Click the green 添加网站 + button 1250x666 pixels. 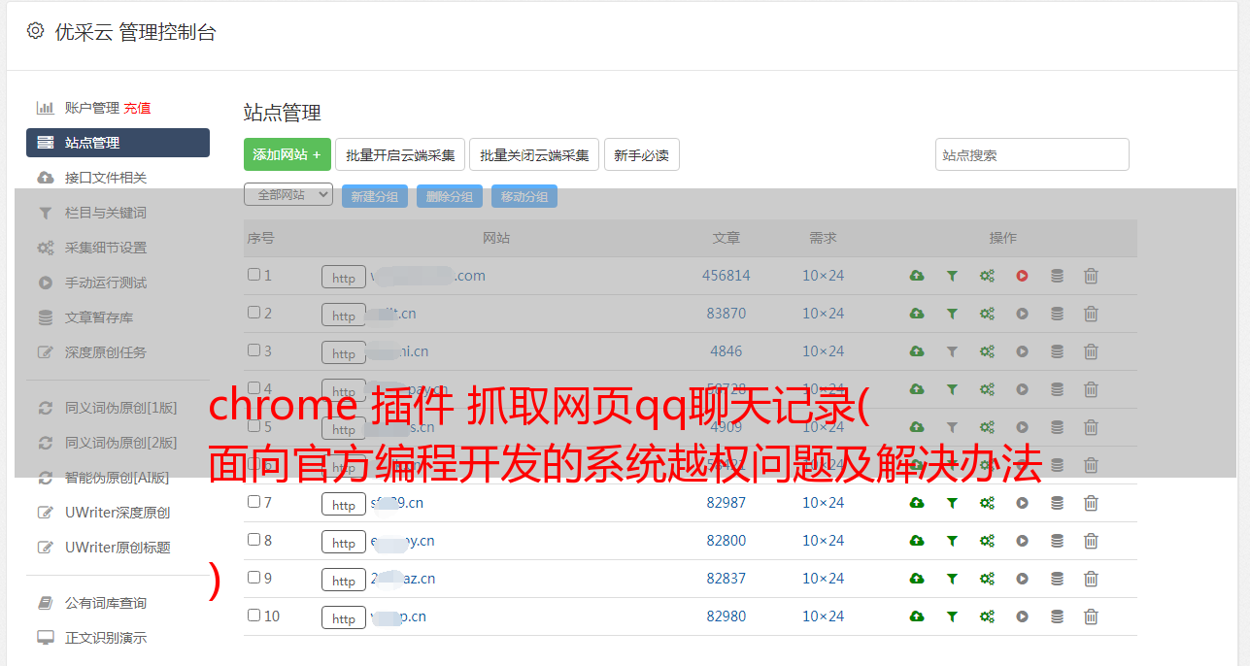pos(287,154)
